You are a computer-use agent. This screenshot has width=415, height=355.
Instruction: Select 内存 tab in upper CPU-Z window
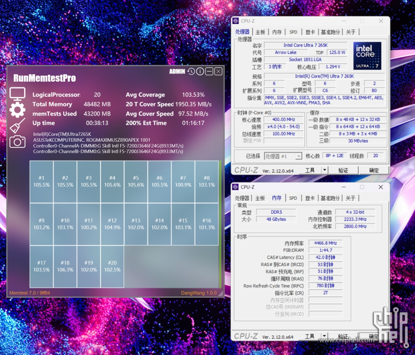pos(277,32)
